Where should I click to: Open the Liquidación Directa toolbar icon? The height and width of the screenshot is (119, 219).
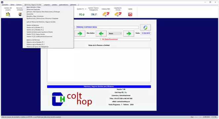tap(118, 14)
